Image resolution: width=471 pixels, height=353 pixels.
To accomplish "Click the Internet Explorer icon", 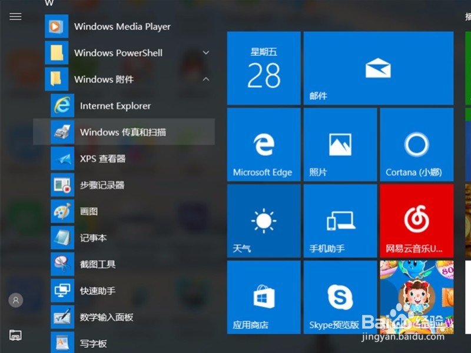I will point(62,106).
